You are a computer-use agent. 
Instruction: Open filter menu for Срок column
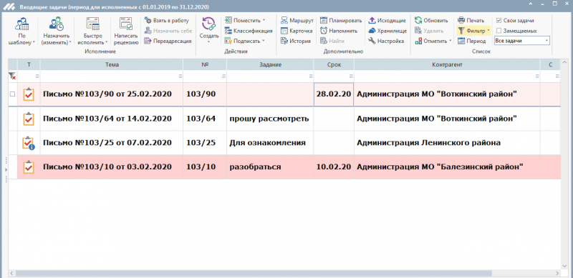tap(351, 76)
